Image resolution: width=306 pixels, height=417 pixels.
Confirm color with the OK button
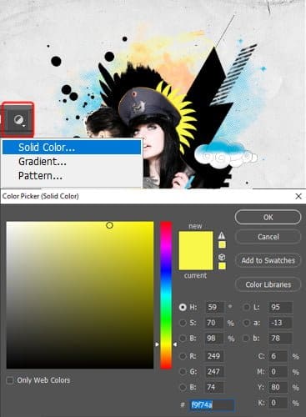click(268, 217)
